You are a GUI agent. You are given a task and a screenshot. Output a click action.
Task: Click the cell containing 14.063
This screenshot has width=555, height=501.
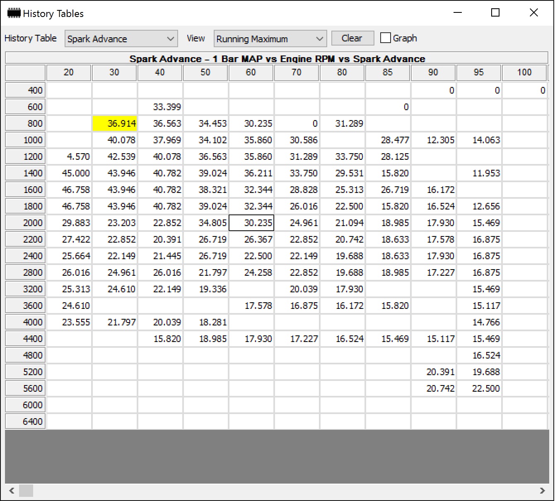point(479,140)
